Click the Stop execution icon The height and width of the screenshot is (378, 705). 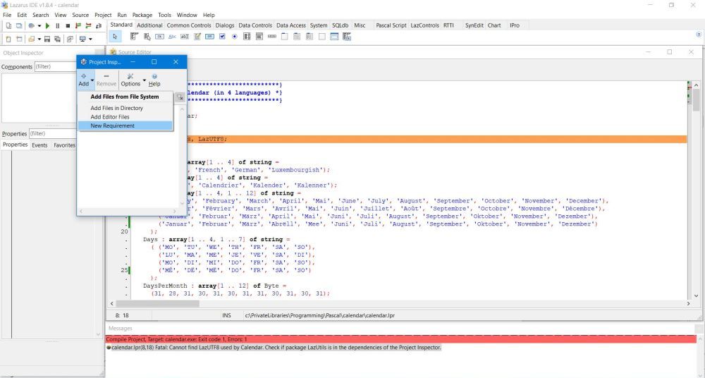(x=68, y=25)
